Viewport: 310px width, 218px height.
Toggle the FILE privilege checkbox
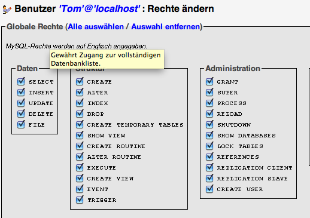[x=21, y=124]
